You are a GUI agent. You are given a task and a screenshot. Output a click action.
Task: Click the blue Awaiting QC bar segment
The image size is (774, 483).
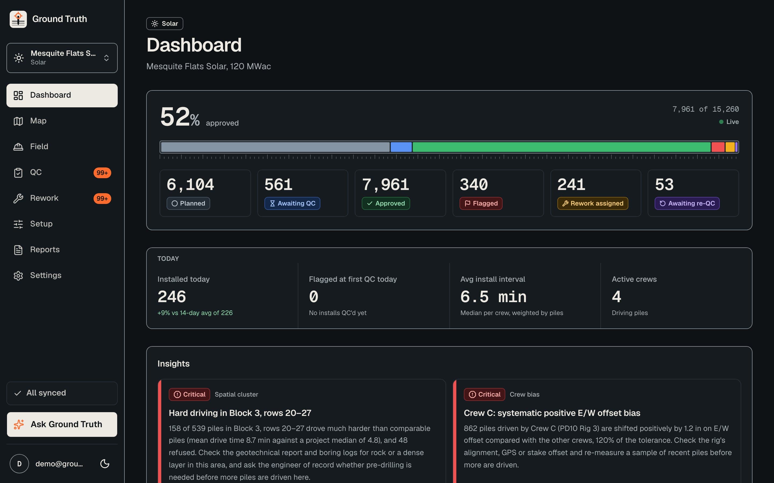click(401, 147)
